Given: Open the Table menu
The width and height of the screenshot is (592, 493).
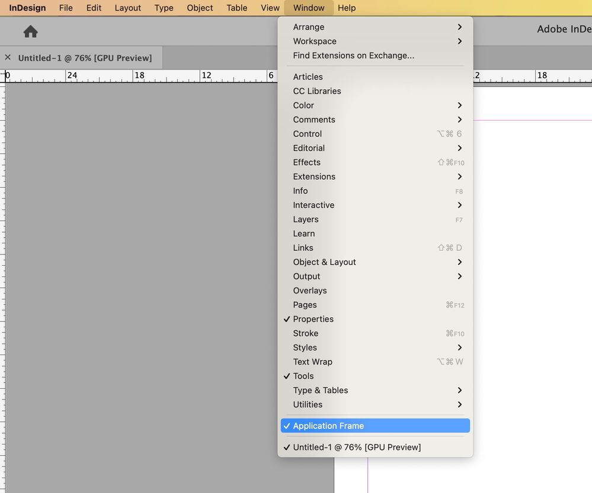Looking at the screenshot, I should [236, 8].
